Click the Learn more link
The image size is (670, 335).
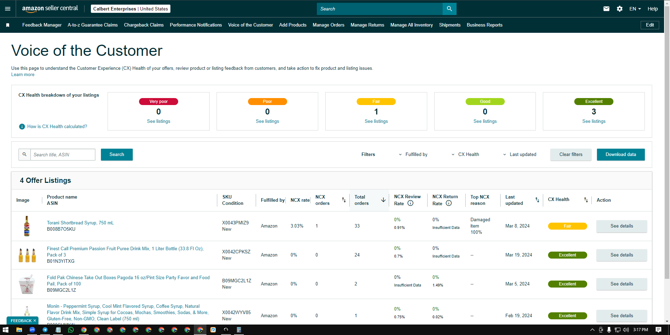point(23,75)
